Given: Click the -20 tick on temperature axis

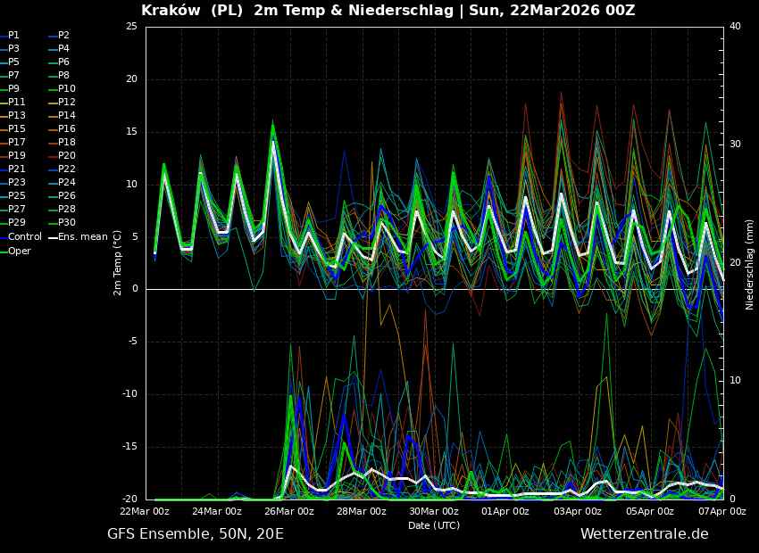Looking at the screenshot, I should (129, 499).
